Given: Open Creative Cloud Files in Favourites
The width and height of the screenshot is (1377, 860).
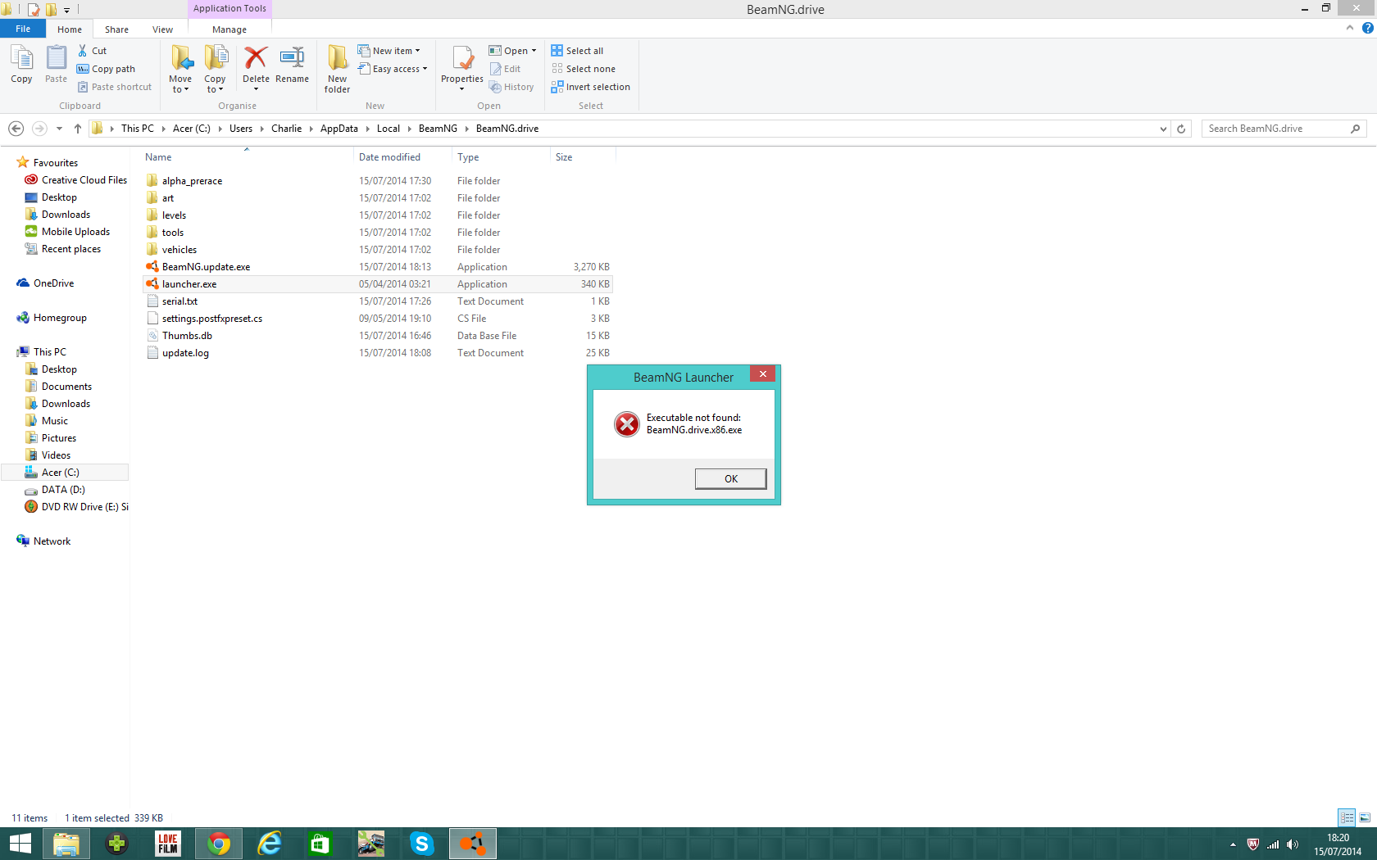Looking at the screenshot, I should [75, 180].
